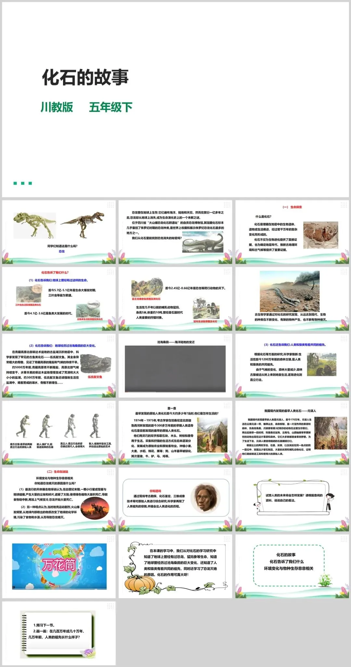Select the primitive hut village illustration
Image resolution: width=351 pixels, height=667 pixels.
[x=212, y=436]
